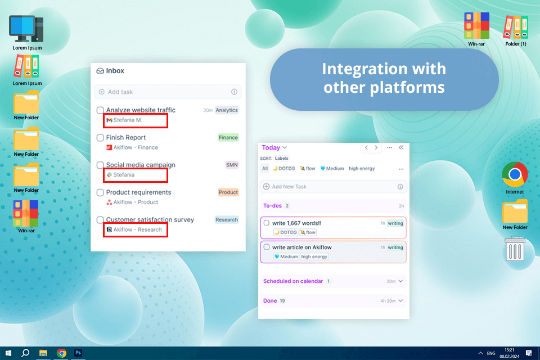The height and width of the screenshot is (360, 540).
Task: Filter by DOTDG label
Action: tap(284, 168)
